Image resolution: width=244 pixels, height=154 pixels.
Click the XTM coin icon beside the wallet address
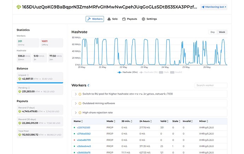pos(19,7)
